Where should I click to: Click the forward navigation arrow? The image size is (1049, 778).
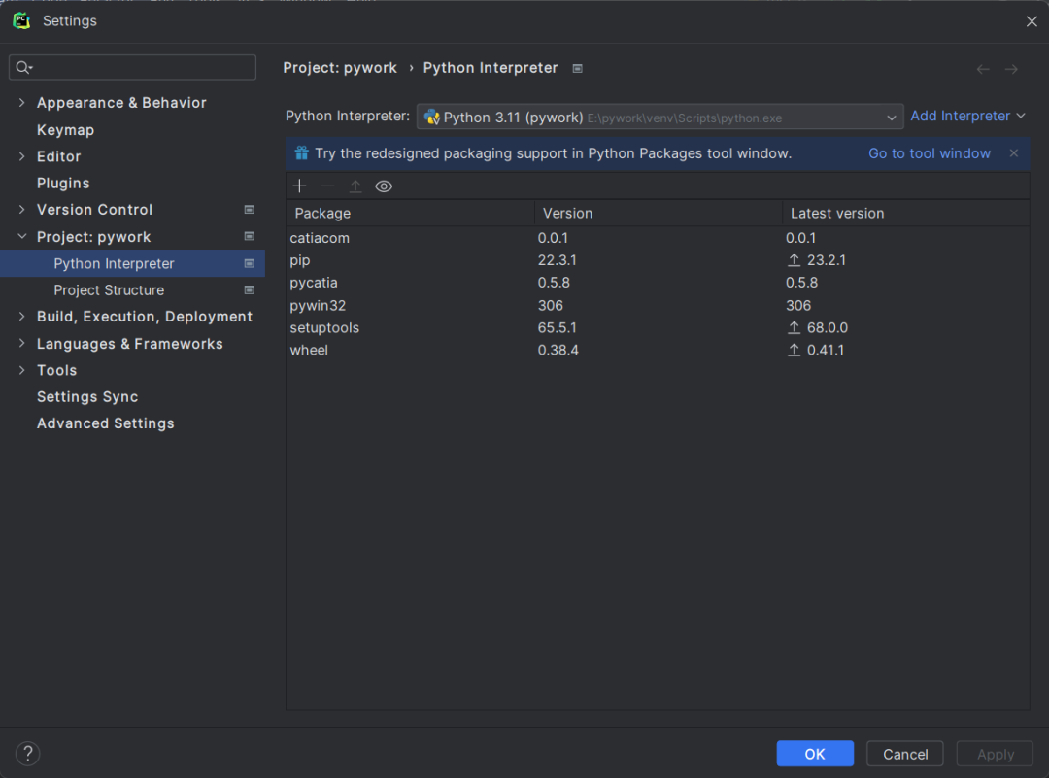(1011, 69)
